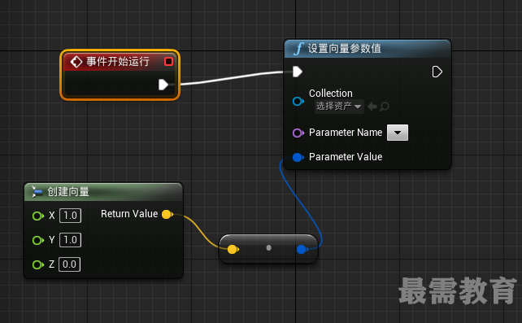522x323 pixels.
Task: Click the red breakpoint indicator on 事件开始运行 node
Action: point(169,62)
